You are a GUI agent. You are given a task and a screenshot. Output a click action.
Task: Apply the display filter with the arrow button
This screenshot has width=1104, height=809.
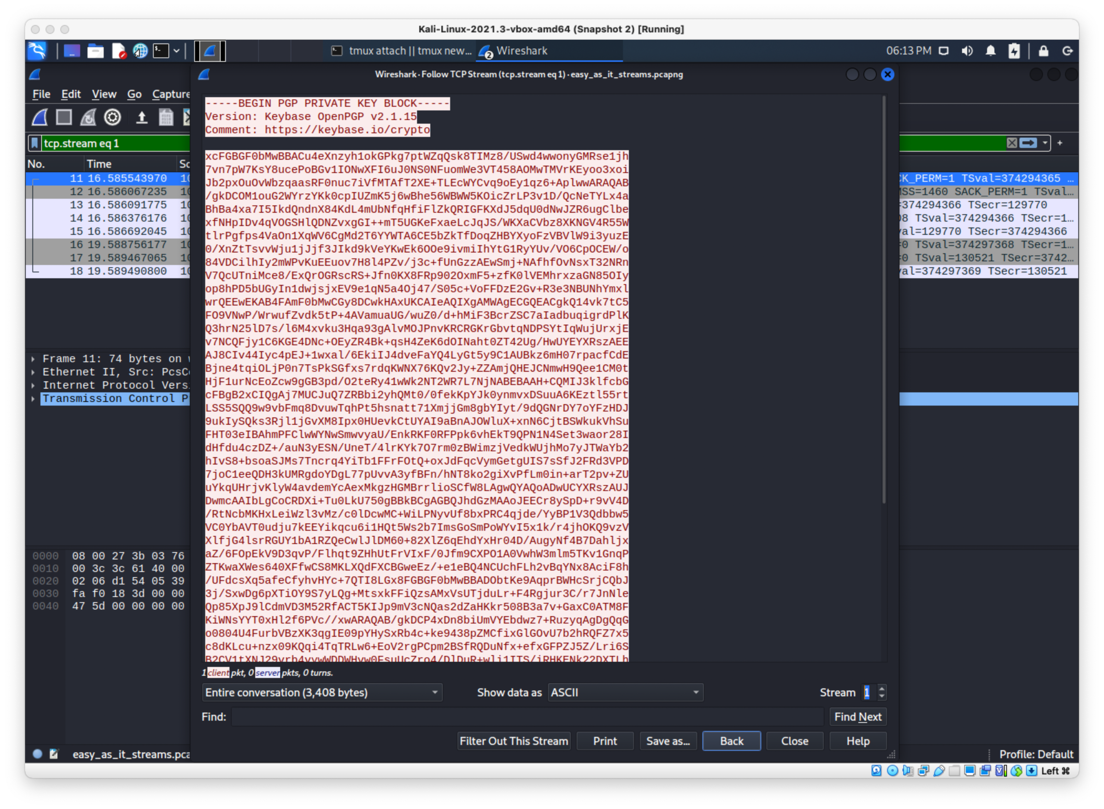(x=1028, y=143)
